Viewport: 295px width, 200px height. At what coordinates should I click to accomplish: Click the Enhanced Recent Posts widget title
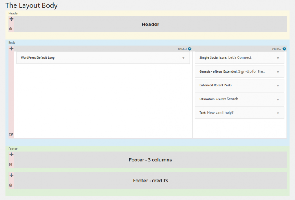pos(216,85)
